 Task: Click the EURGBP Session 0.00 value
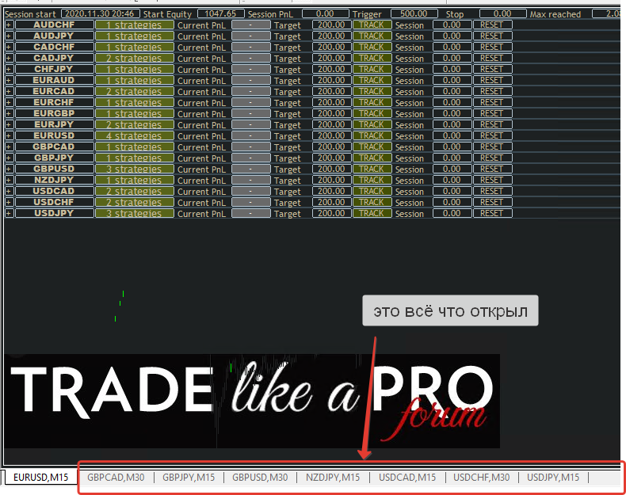click(452, 114)
